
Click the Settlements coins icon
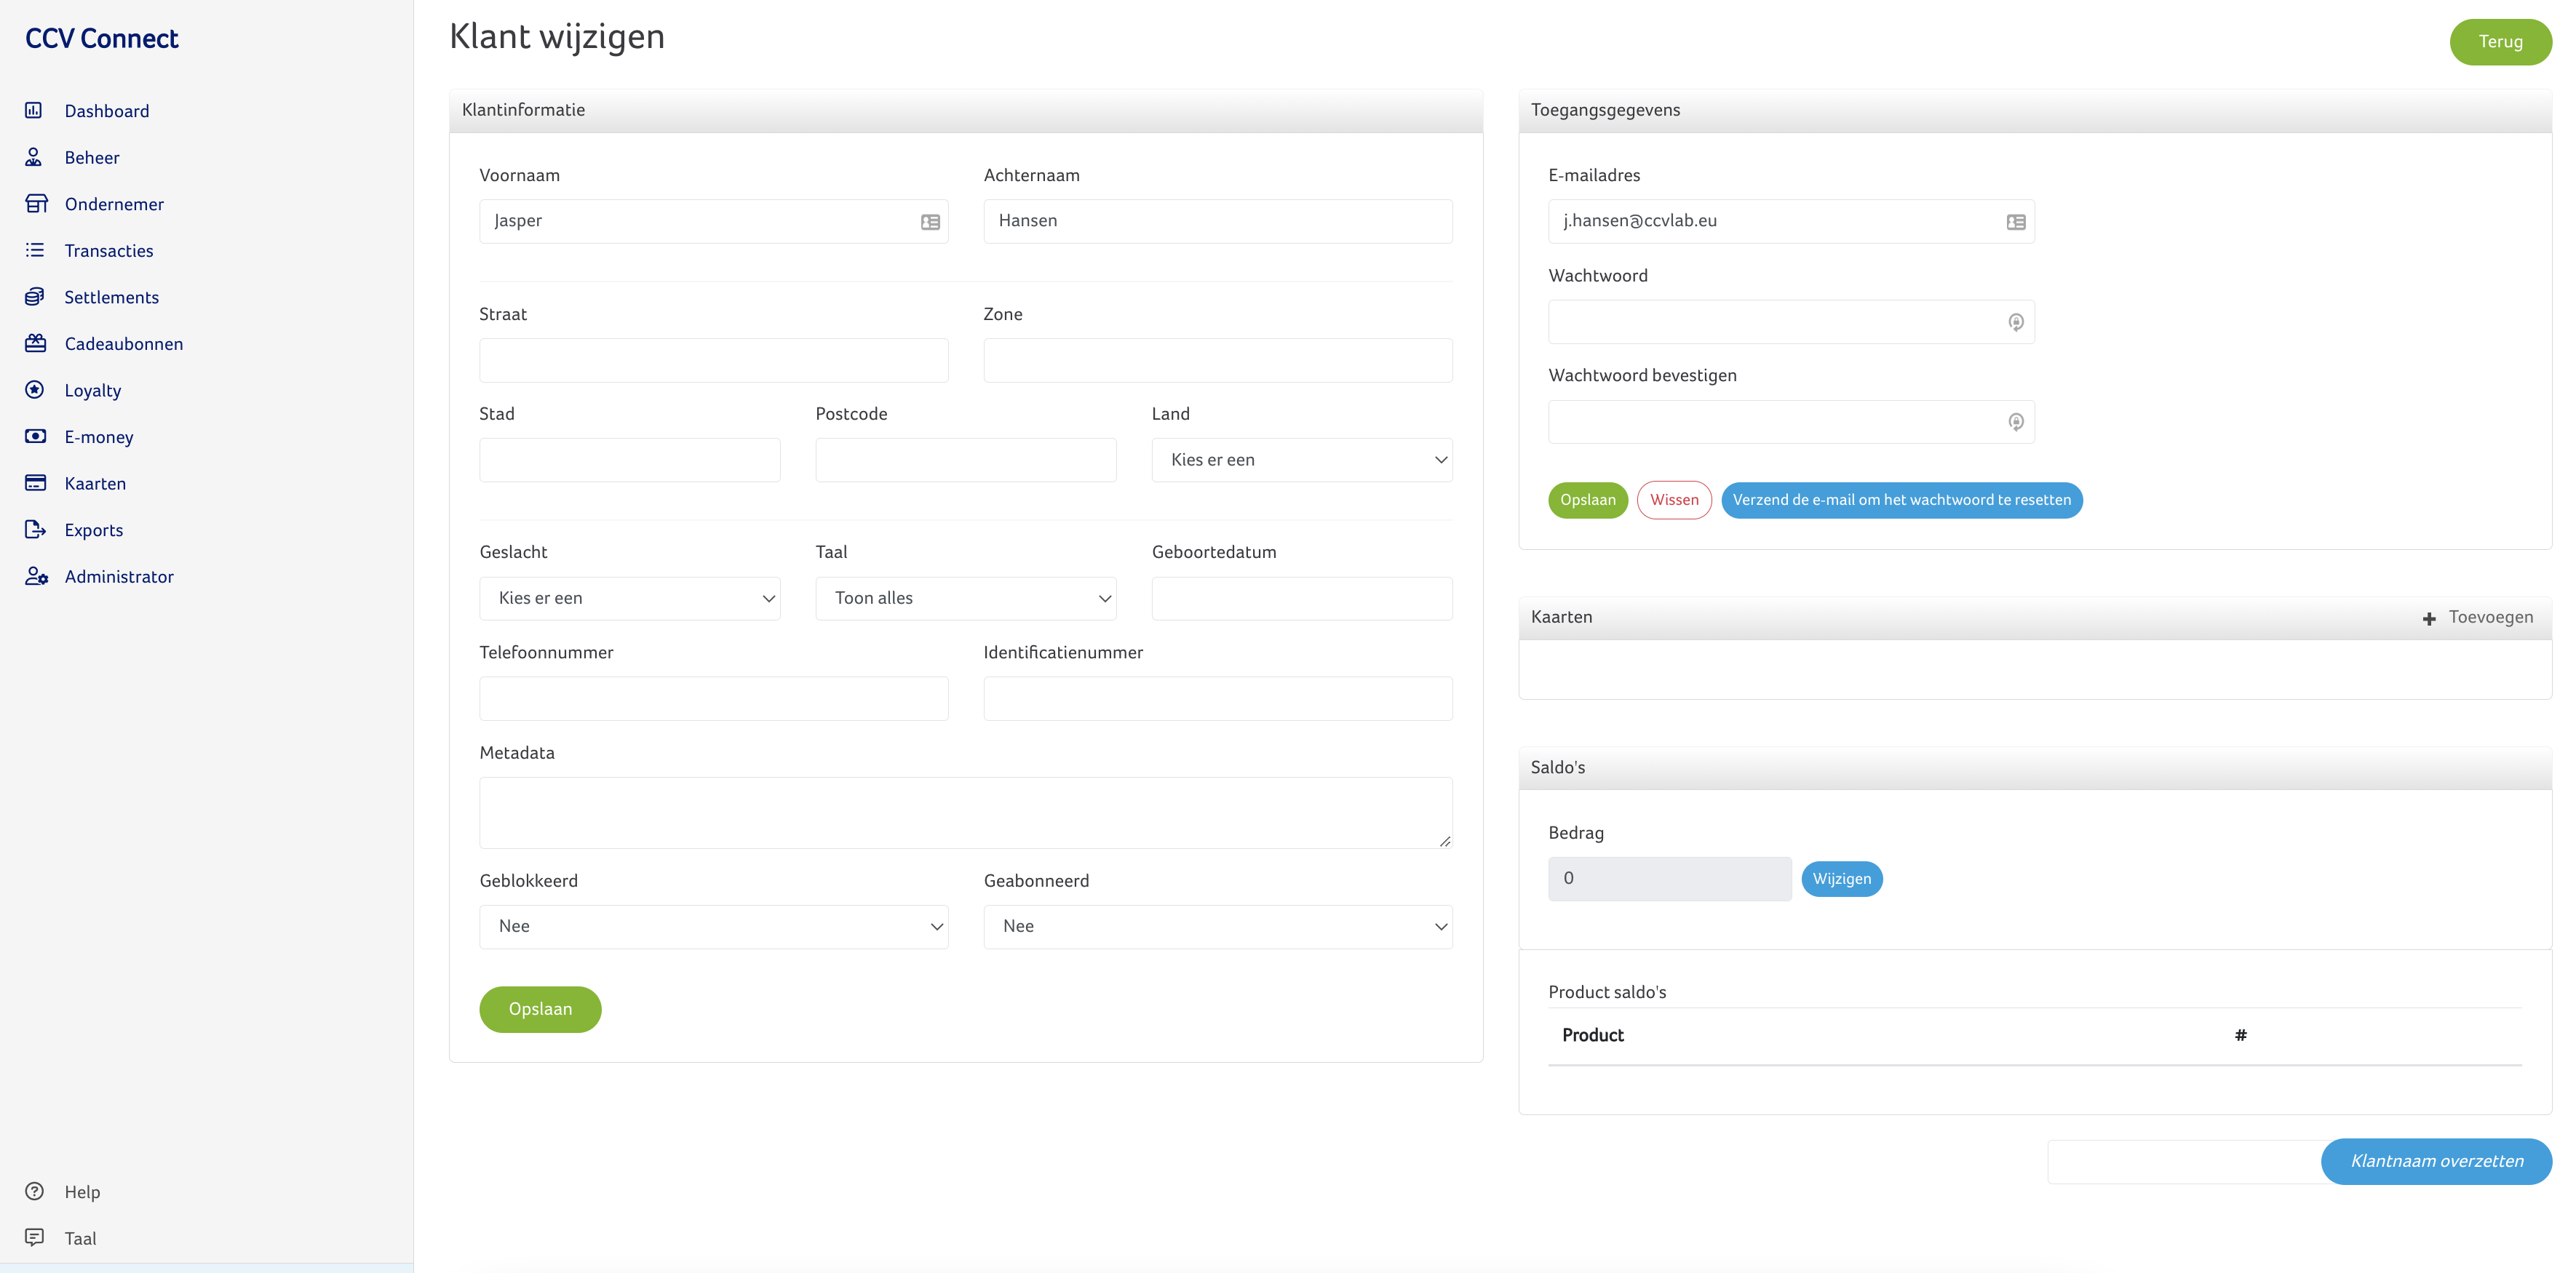(x=35, y=297)
